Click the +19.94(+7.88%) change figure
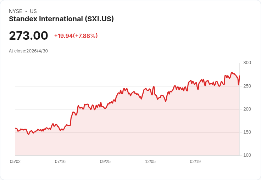Viewport: 261px width, 180px height. pos(76,36)
